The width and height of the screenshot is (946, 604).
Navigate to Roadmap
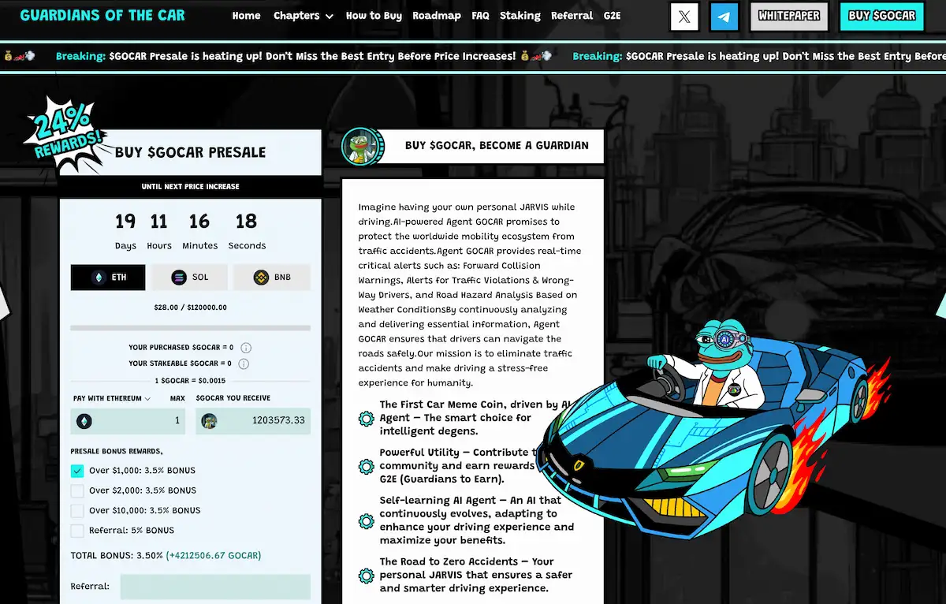437,16
